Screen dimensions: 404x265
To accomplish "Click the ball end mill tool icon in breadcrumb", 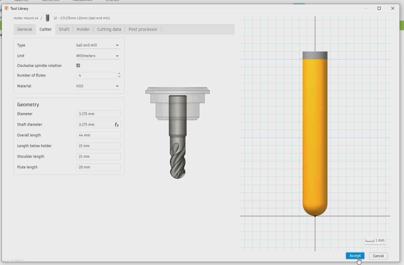I will tap(47, 18).
